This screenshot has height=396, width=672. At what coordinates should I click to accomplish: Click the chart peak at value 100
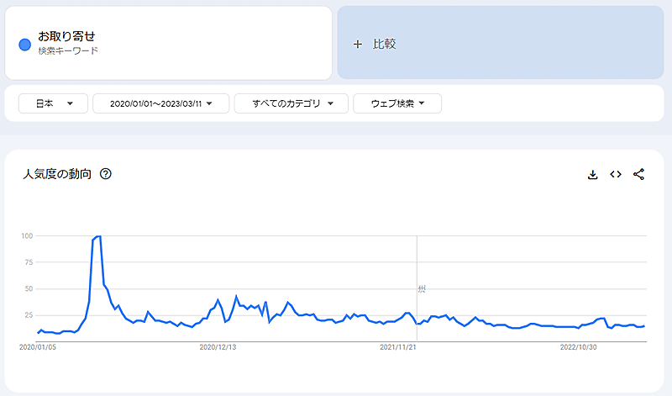pos(99,236)
